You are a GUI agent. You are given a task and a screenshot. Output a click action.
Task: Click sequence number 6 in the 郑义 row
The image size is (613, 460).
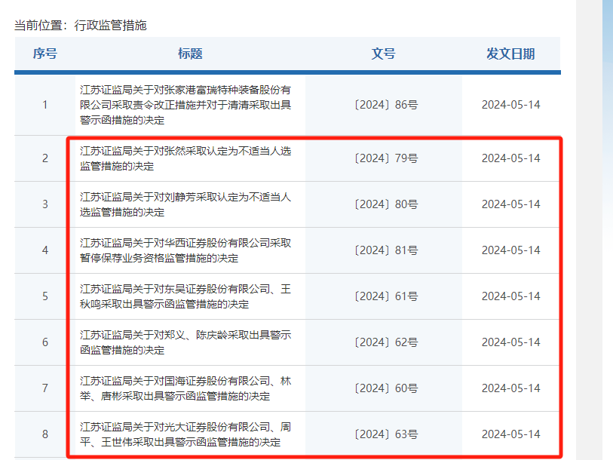point(45,342)
